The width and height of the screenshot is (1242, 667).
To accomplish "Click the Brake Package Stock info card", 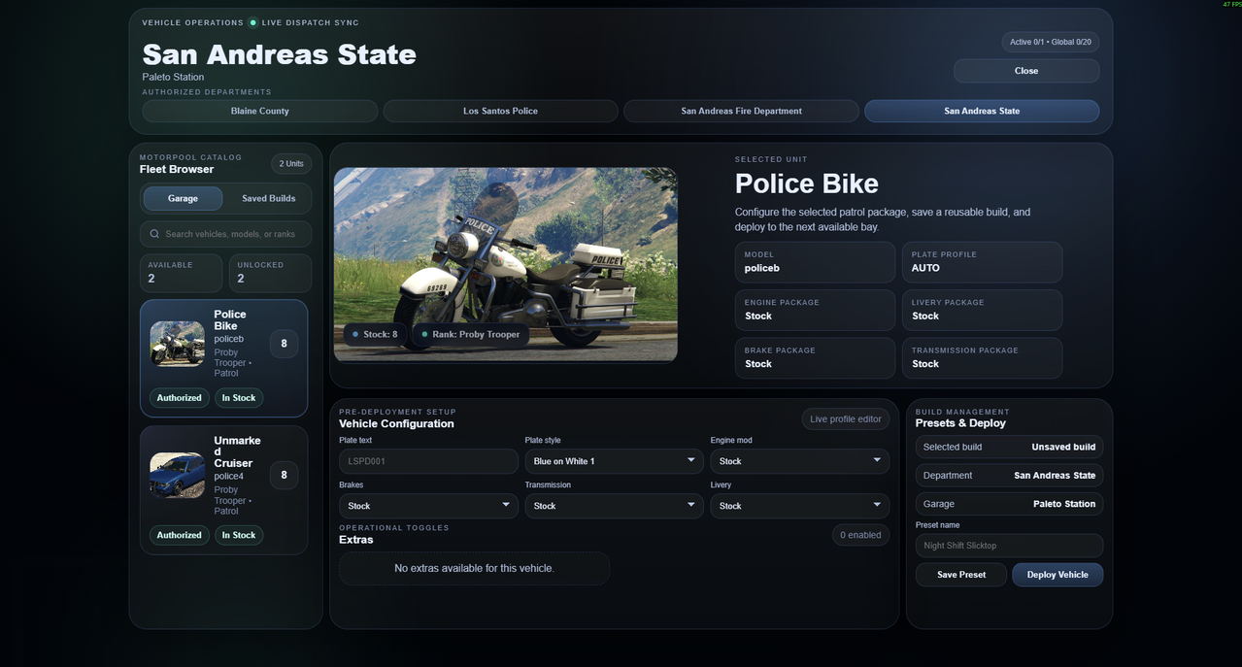I will tap(815, 358).
